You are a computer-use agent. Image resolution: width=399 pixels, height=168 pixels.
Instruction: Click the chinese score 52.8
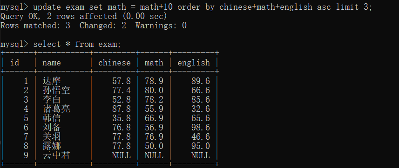[x=122, y=100]
